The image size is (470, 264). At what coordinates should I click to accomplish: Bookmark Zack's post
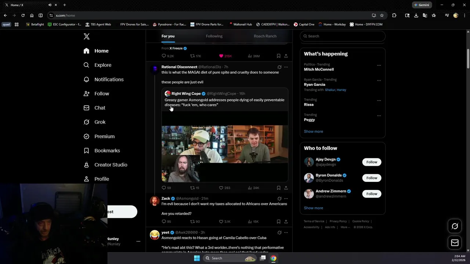(x=279, y=221)
